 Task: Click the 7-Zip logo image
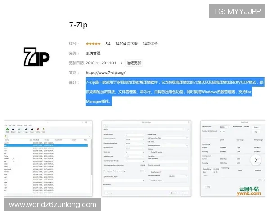[36, 57]
